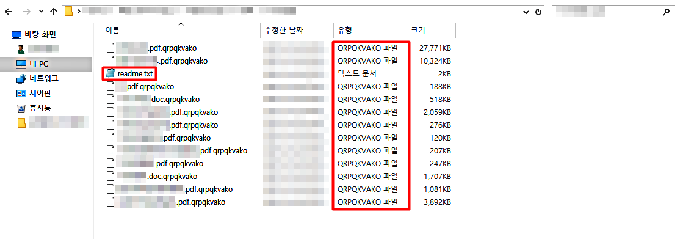Click QRPQKVAKO 파일 type in the 276KB row
680x239 pixels.
367,125
